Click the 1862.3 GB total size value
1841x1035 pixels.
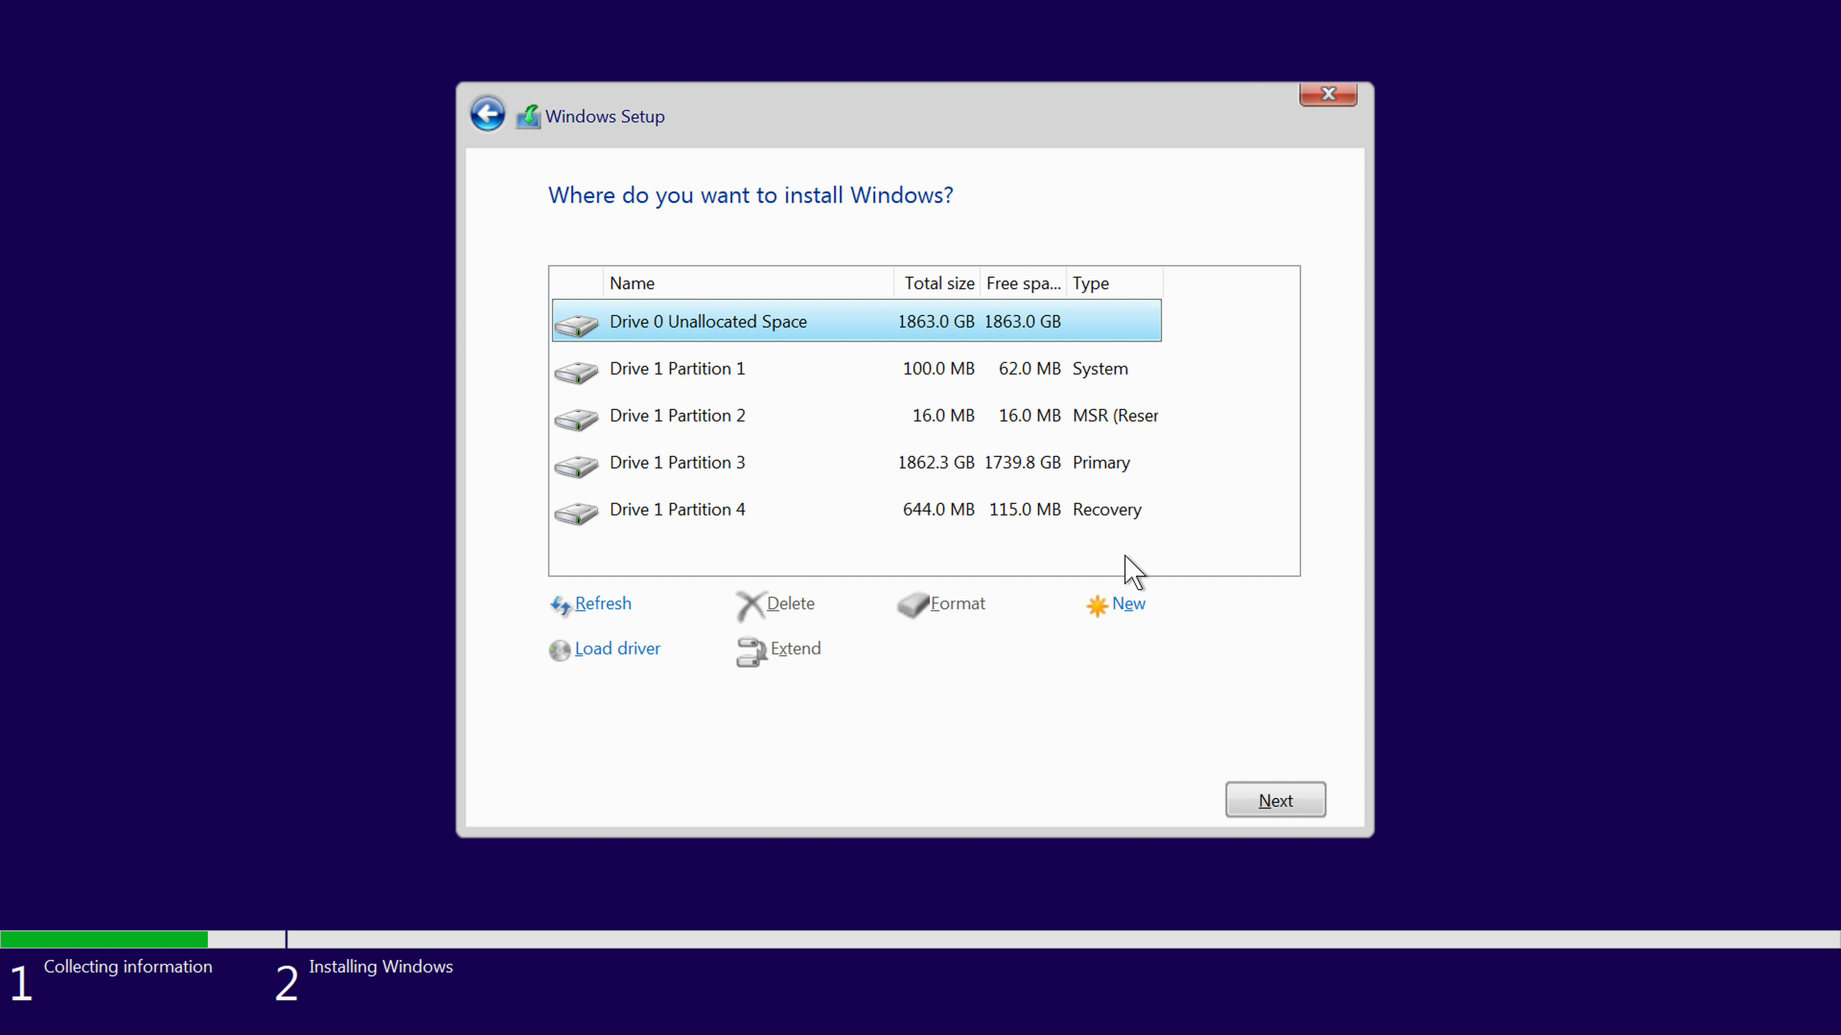[x=936, y=463]
